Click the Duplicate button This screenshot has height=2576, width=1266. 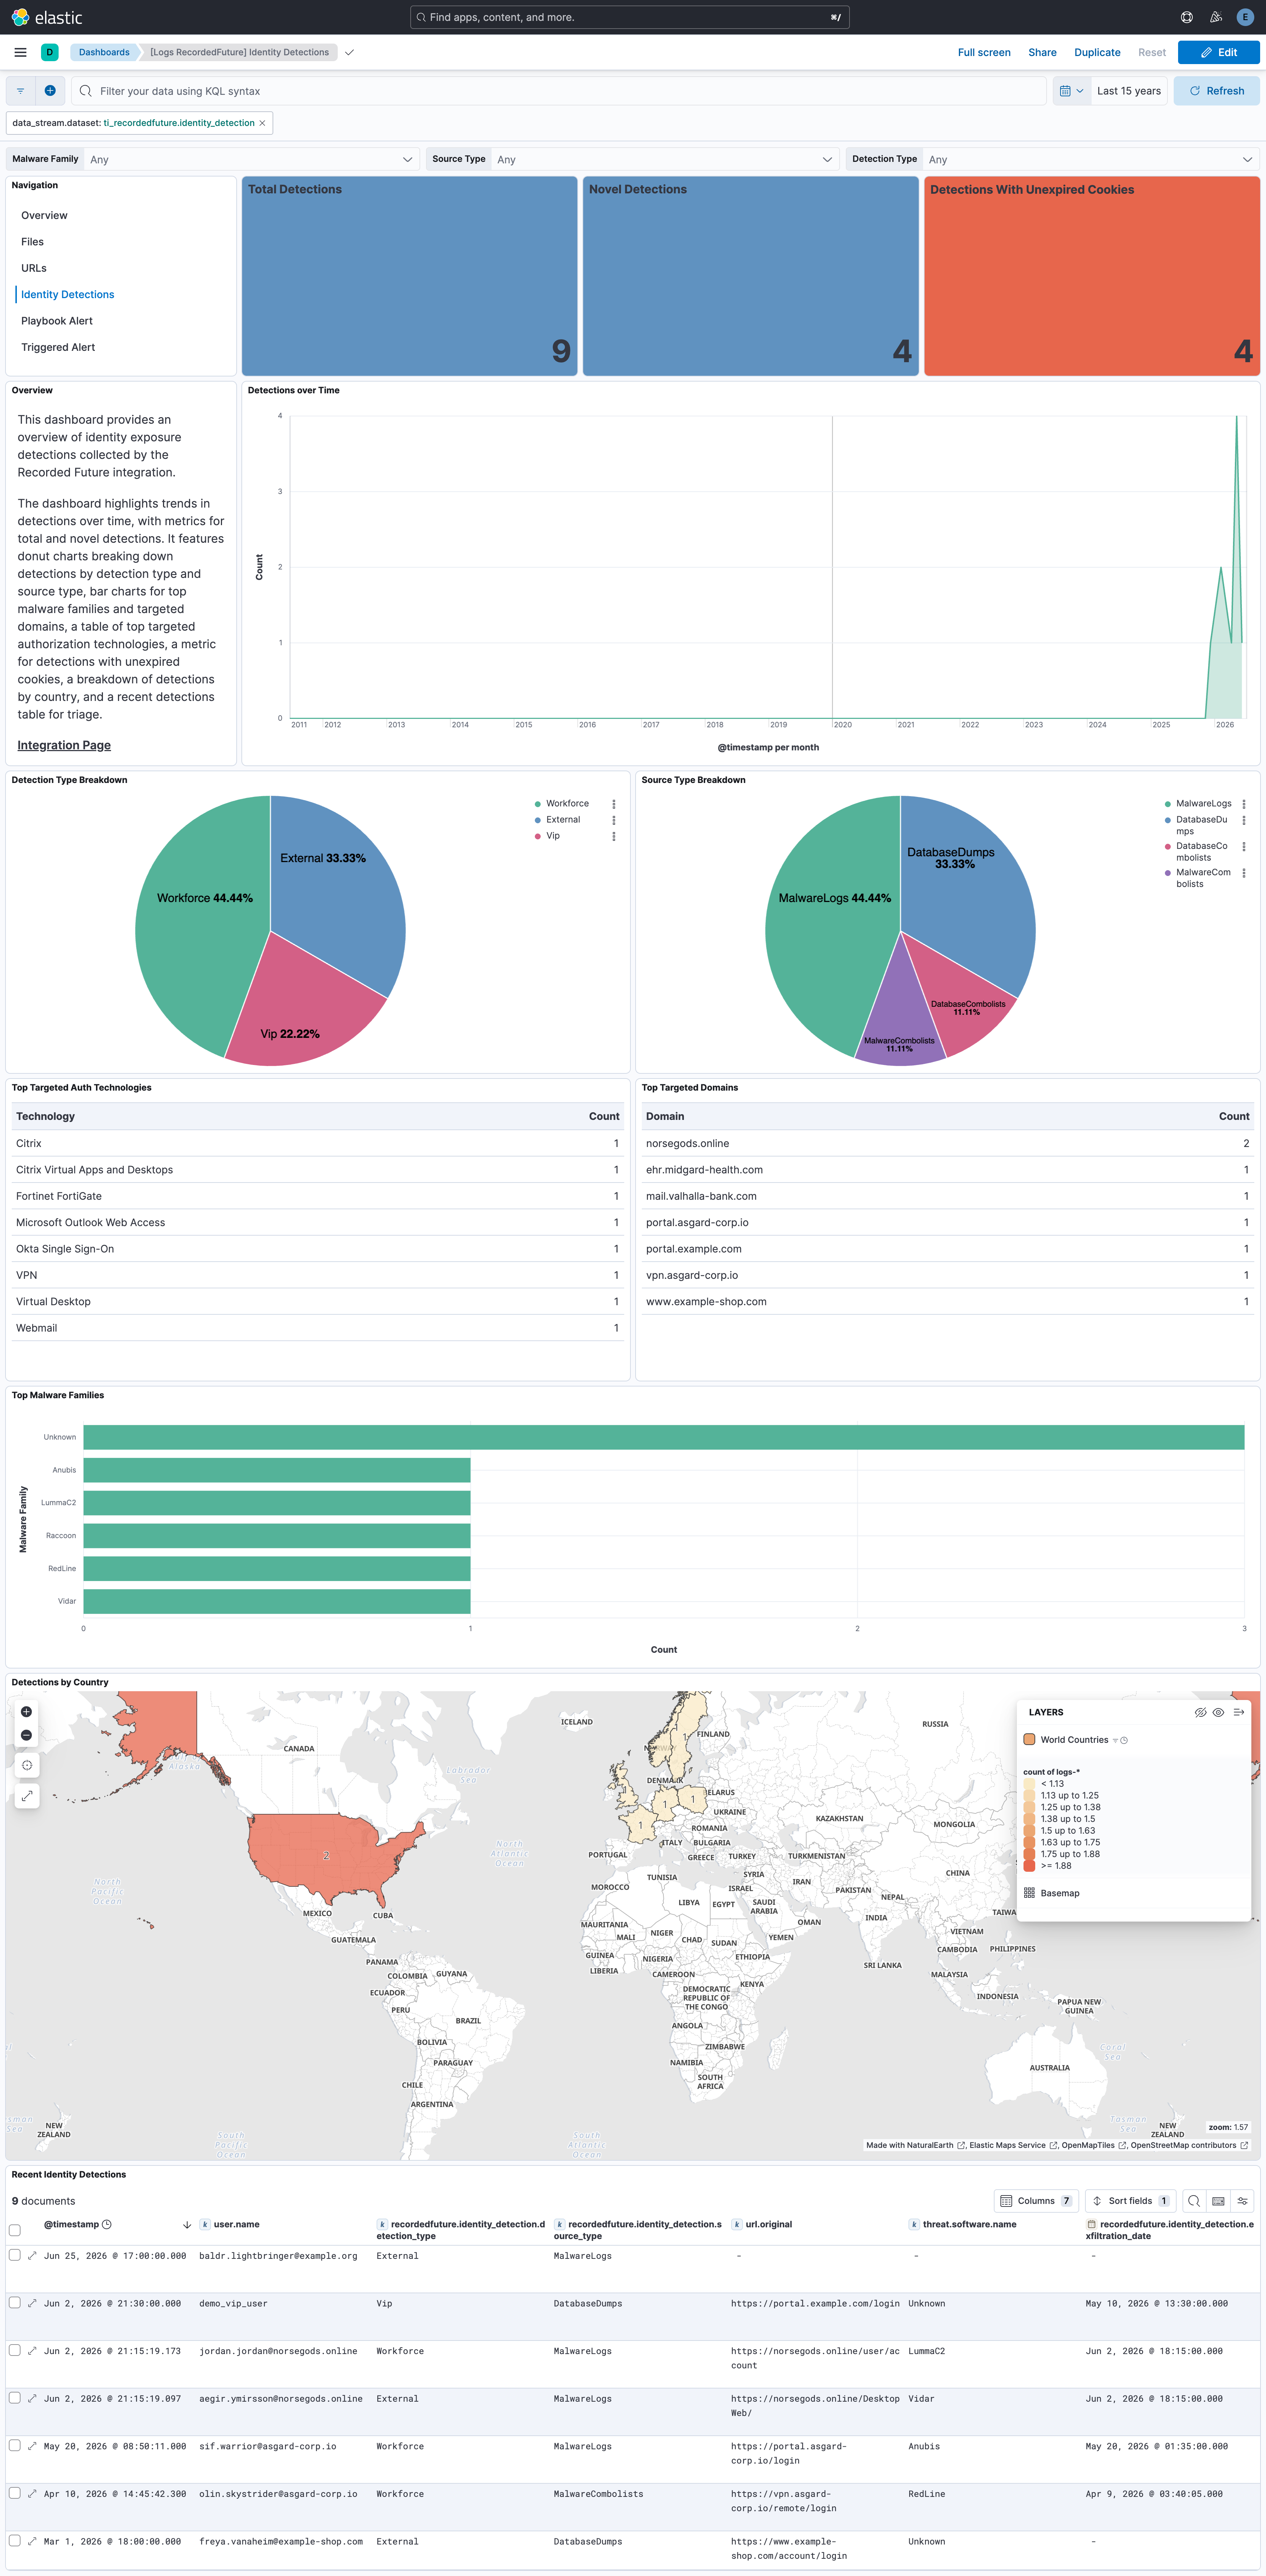coord(1097,52)
